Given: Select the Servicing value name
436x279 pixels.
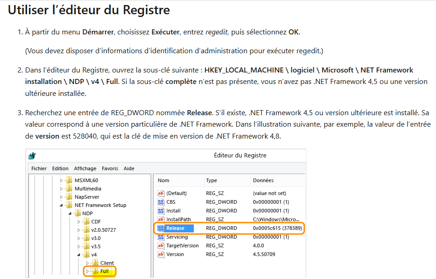Looking at the screenshot, I should [x=177, y=237].
